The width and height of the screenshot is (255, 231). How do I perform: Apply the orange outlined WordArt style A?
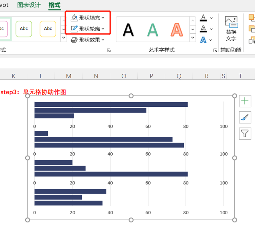coord(177,30)
